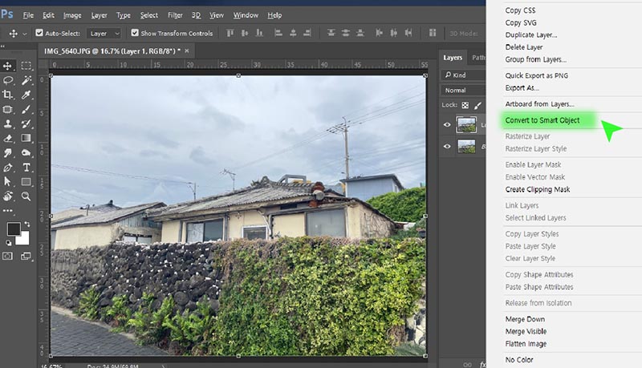Click Align right edges icon
642x368 pixels.
(307, 33)
